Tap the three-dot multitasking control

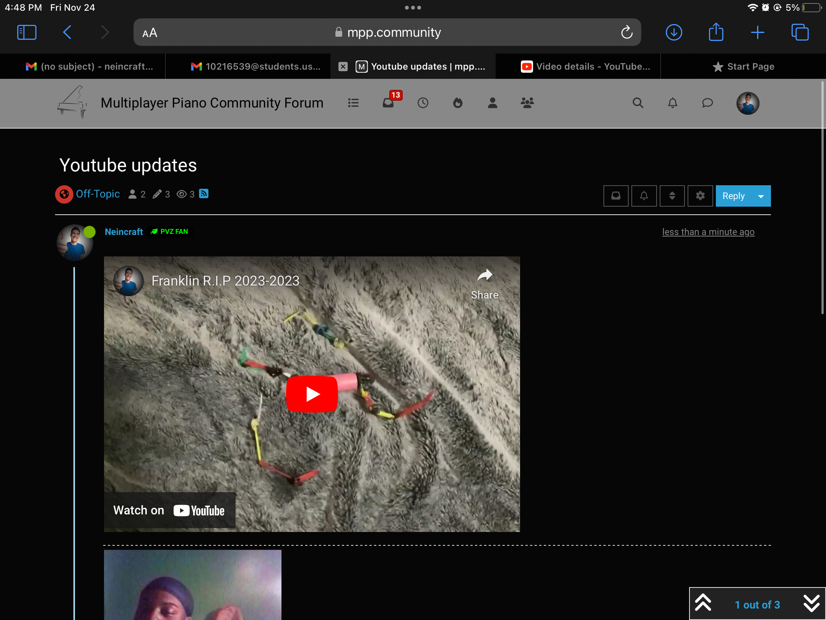[x=413, y=8]
